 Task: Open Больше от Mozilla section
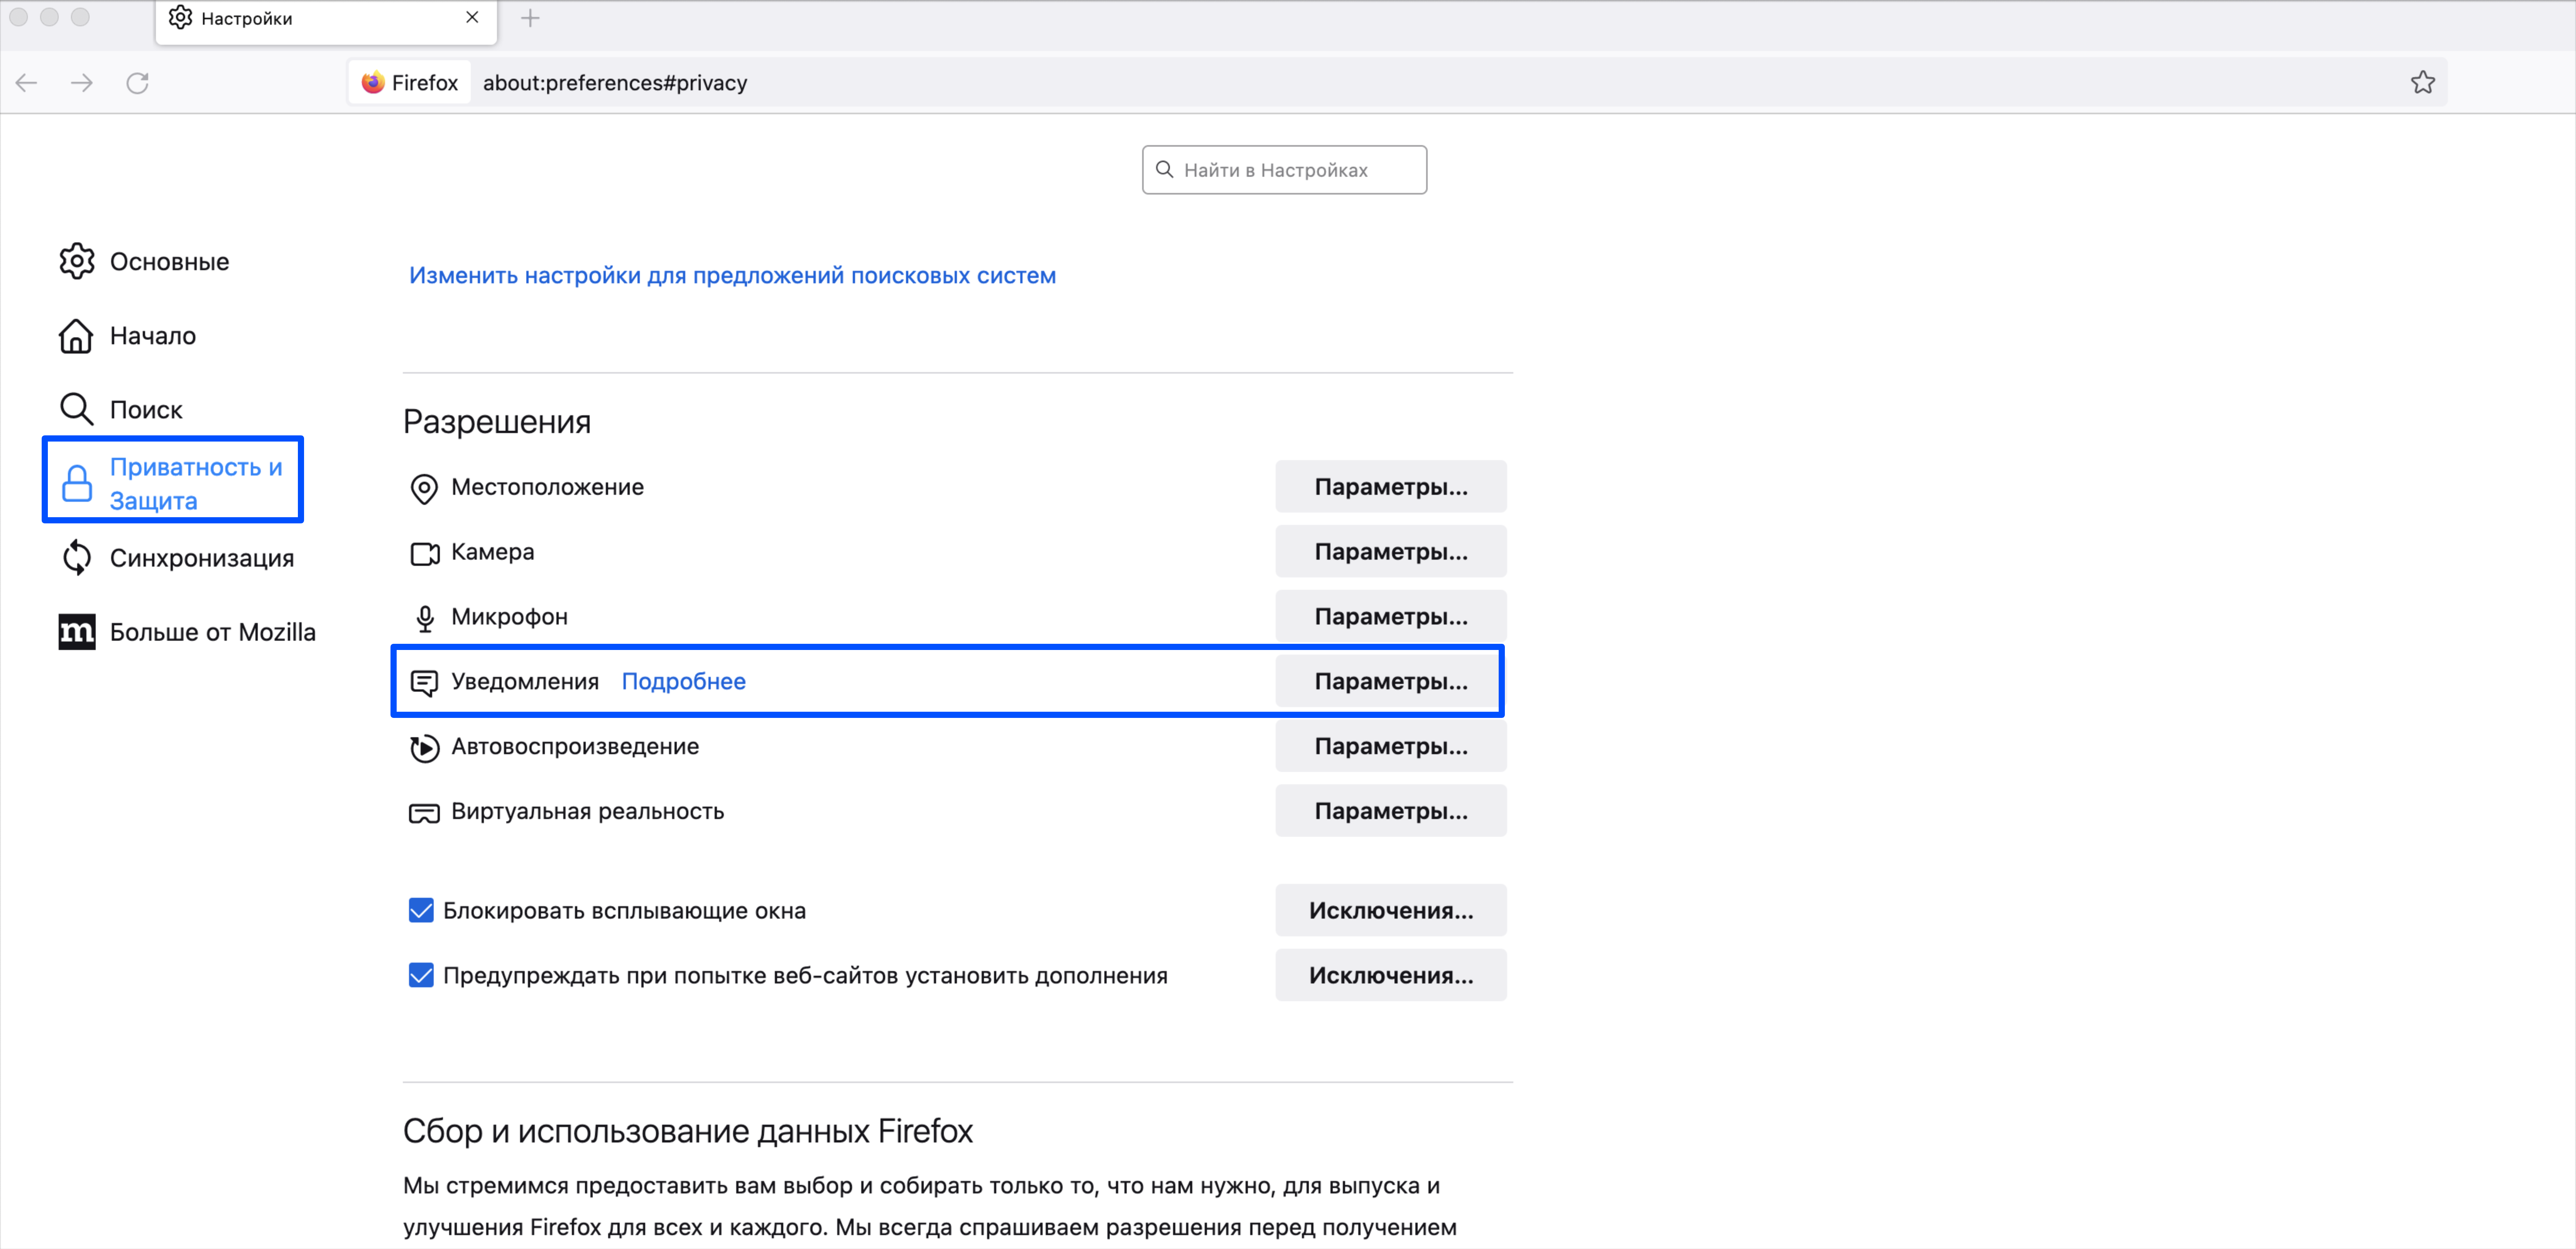(187, 632)
